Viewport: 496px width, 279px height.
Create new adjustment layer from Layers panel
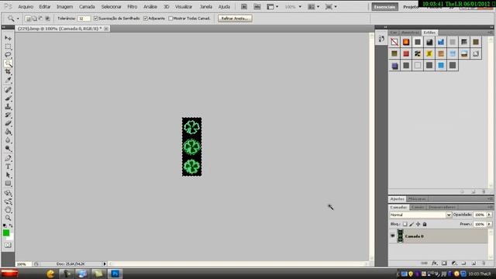click(454, 263)
